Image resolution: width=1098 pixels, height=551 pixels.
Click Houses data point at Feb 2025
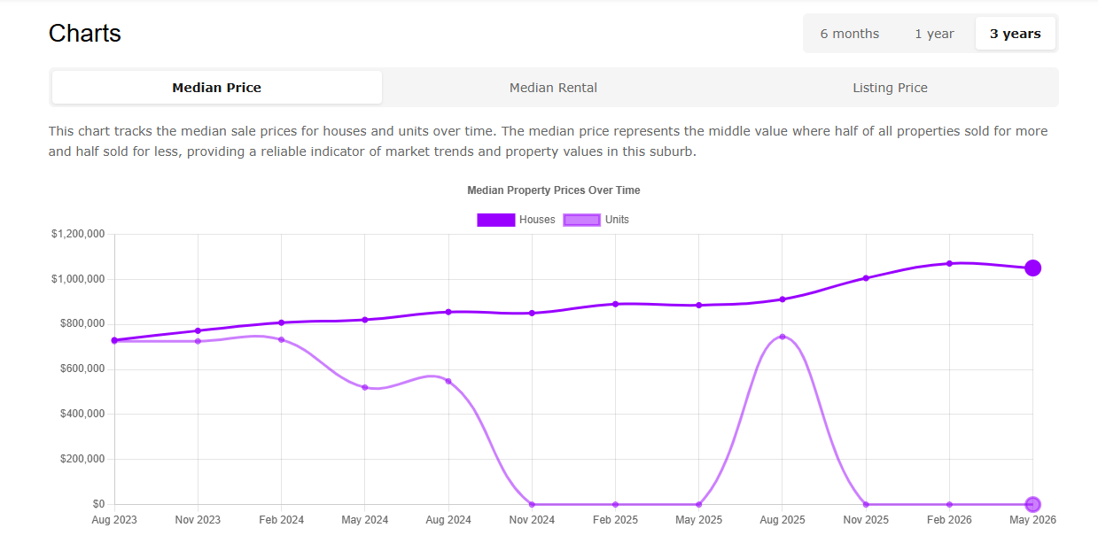pyautogui.click(x=615, y=304)
